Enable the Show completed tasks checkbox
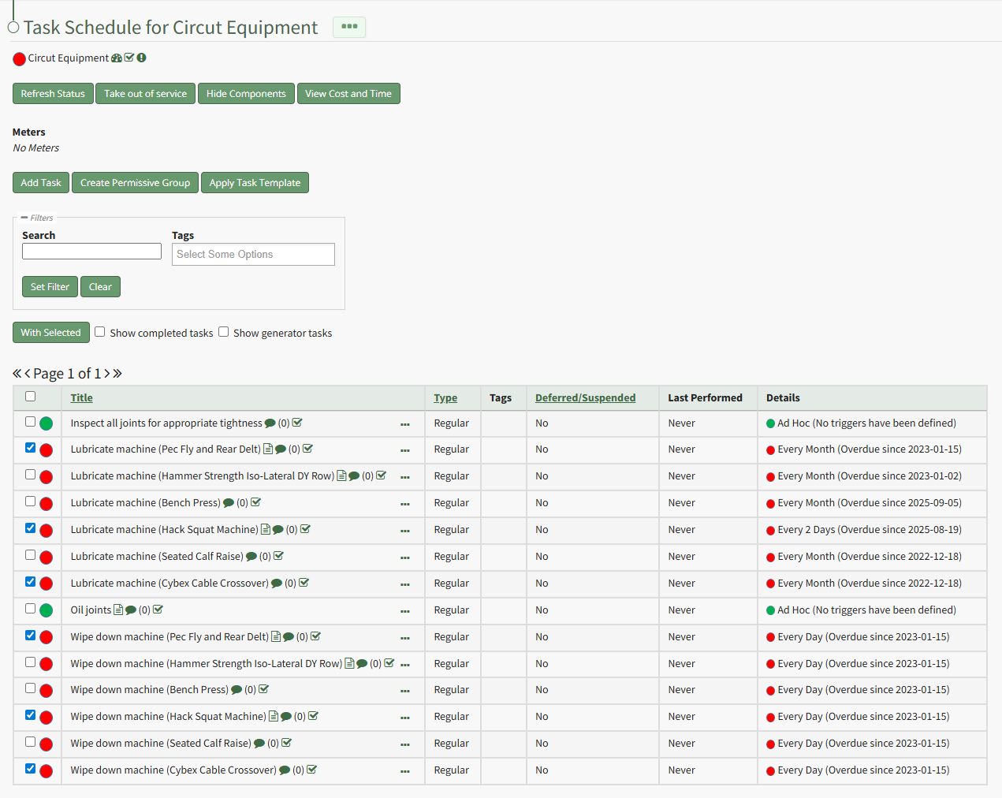Screen dimensions: 1002x798 click(x=100, y=332)
